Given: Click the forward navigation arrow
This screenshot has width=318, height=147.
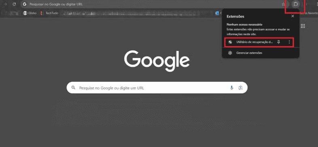Looking at the screenshot, I should click(6, 4).
